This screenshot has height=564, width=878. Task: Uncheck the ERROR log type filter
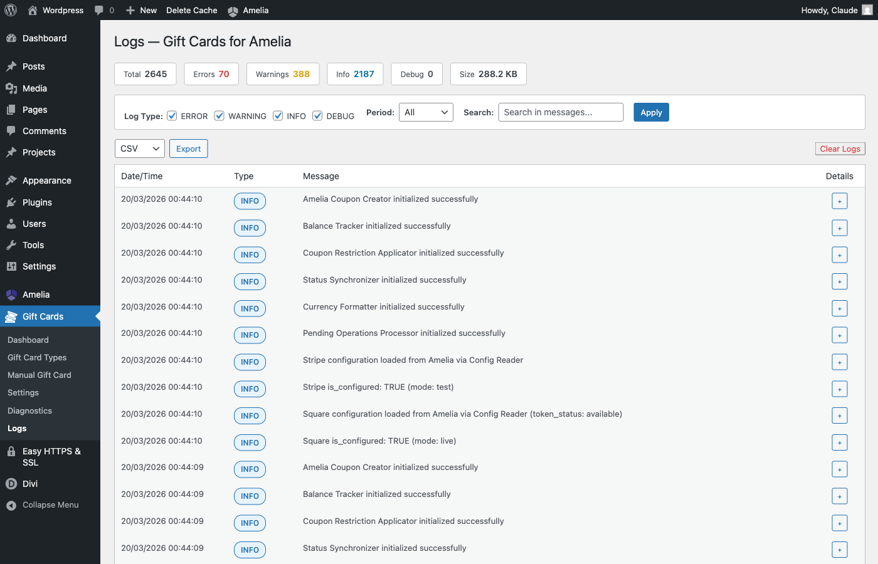tap(172, 115)
